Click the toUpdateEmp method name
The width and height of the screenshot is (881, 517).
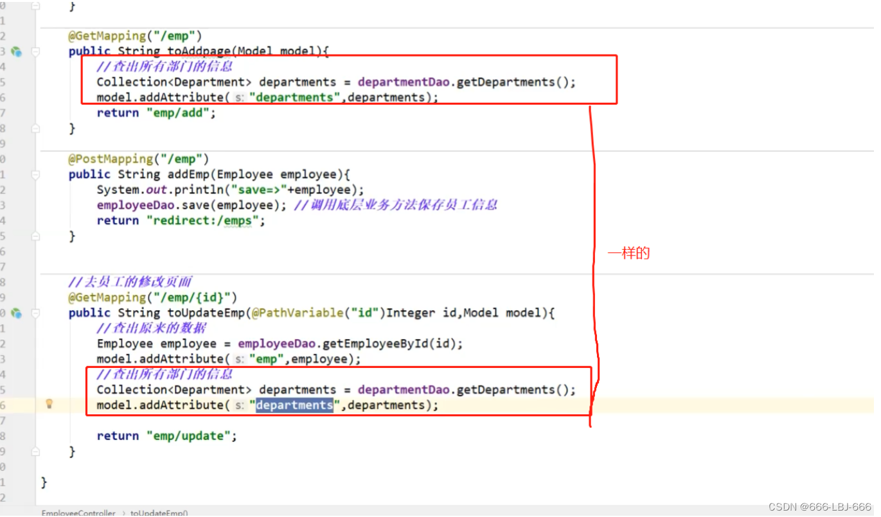[206, 313]
